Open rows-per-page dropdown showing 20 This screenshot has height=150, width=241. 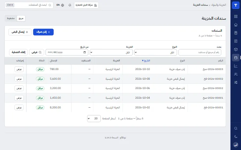94,118
